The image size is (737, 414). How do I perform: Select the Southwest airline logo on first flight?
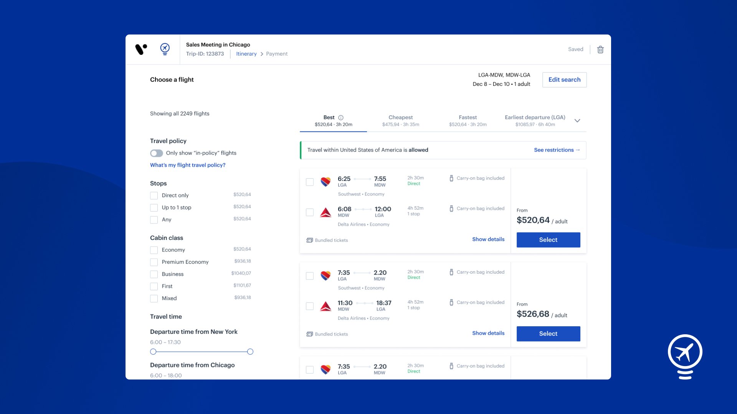click(x=326, y=182)
